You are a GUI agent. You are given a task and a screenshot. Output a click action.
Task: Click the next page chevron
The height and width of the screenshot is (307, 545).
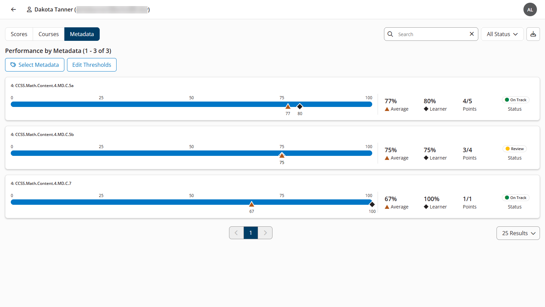[265, 233]
